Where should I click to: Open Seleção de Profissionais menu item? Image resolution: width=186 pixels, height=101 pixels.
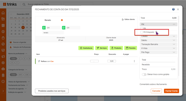[x=20, y=47]
